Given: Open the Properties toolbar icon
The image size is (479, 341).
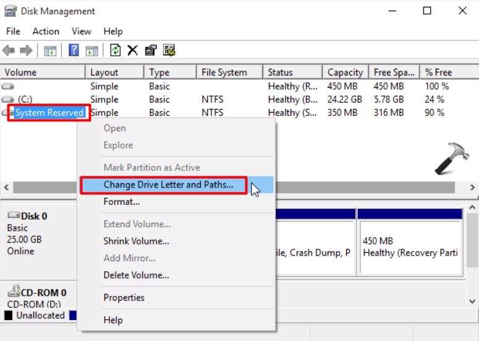Looking at the screenshot, I should coord(151,50).
